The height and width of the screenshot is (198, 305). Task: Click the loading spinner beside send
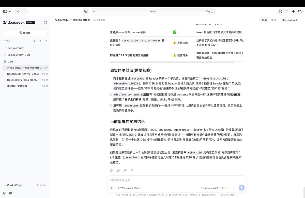[234, 188]
